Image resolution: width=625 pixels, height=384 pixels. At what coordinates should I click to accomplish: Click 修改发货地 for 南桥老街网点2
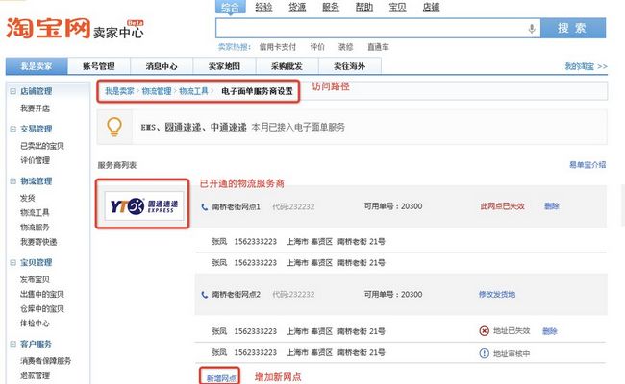coord(497,294)
